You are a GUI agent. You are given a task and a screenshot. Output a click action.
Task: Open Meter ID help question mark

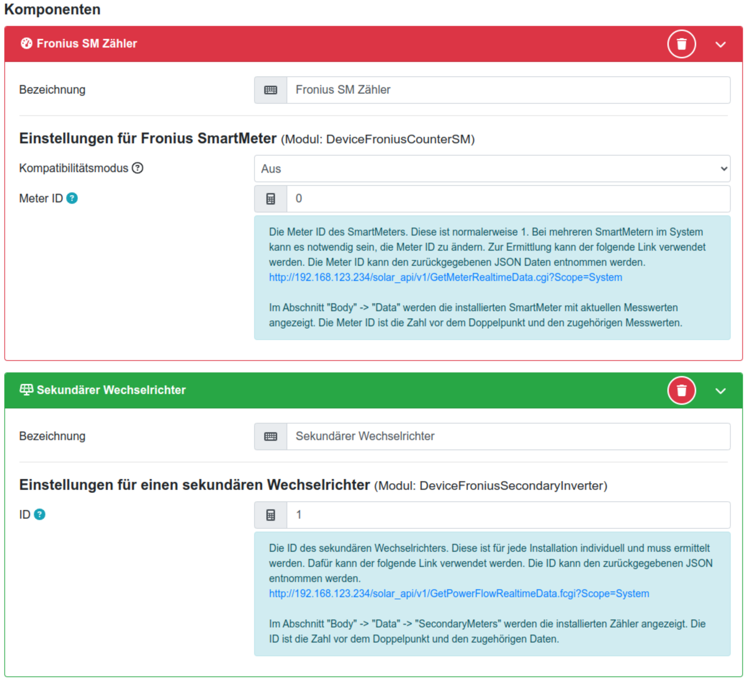point(72,198)
